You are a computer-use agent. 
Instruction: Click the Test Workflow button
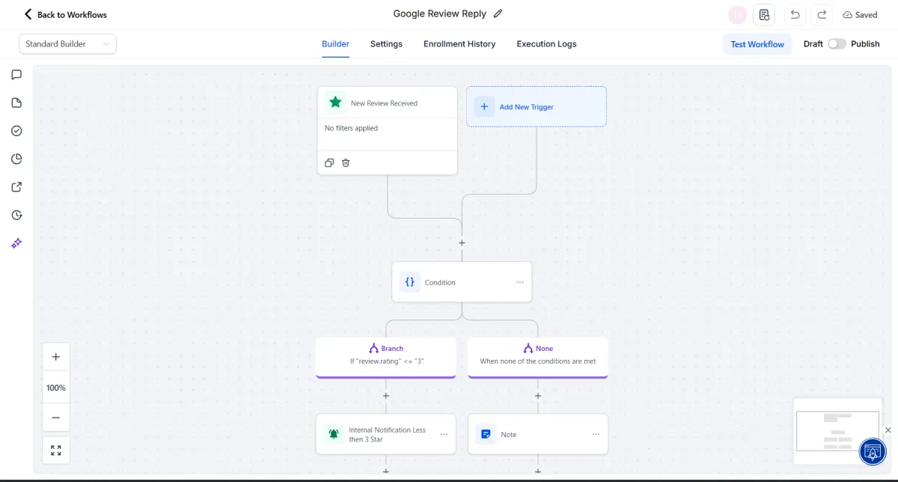pos(757,44)
